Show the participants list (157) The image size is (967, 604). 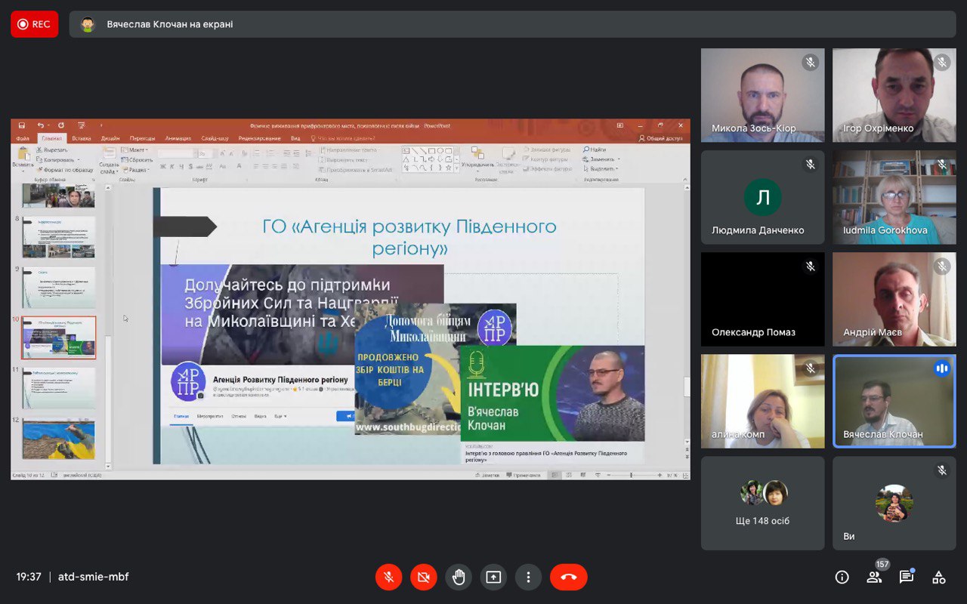(874, 577)
